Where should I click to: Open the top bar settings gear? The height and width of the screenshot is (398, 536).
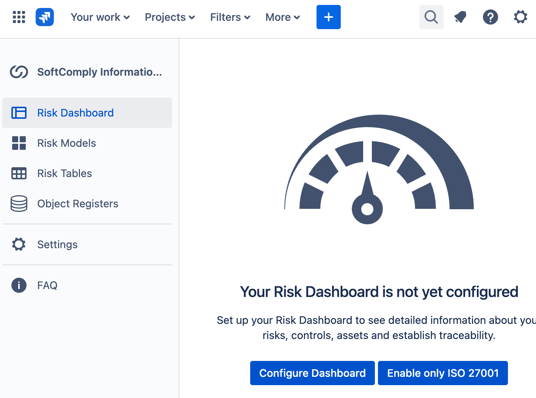pyautogui.click(x=520, y=17)
